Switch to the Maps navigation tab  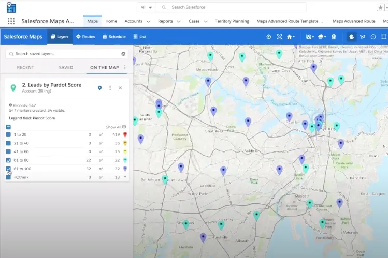(x=93, y=21)
